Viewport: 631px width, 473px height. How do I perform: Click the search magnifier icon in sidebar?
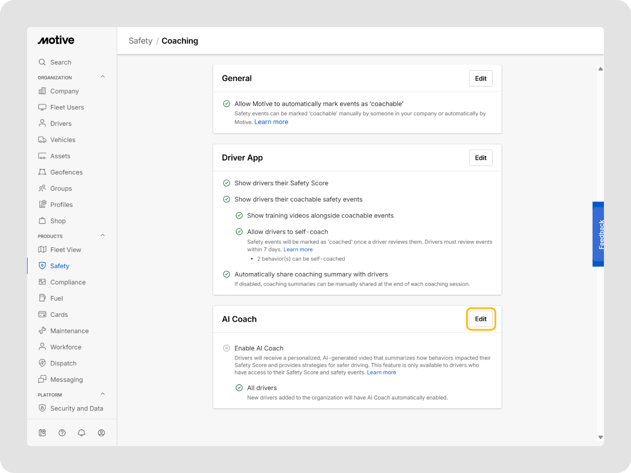[x=42, y=62]
